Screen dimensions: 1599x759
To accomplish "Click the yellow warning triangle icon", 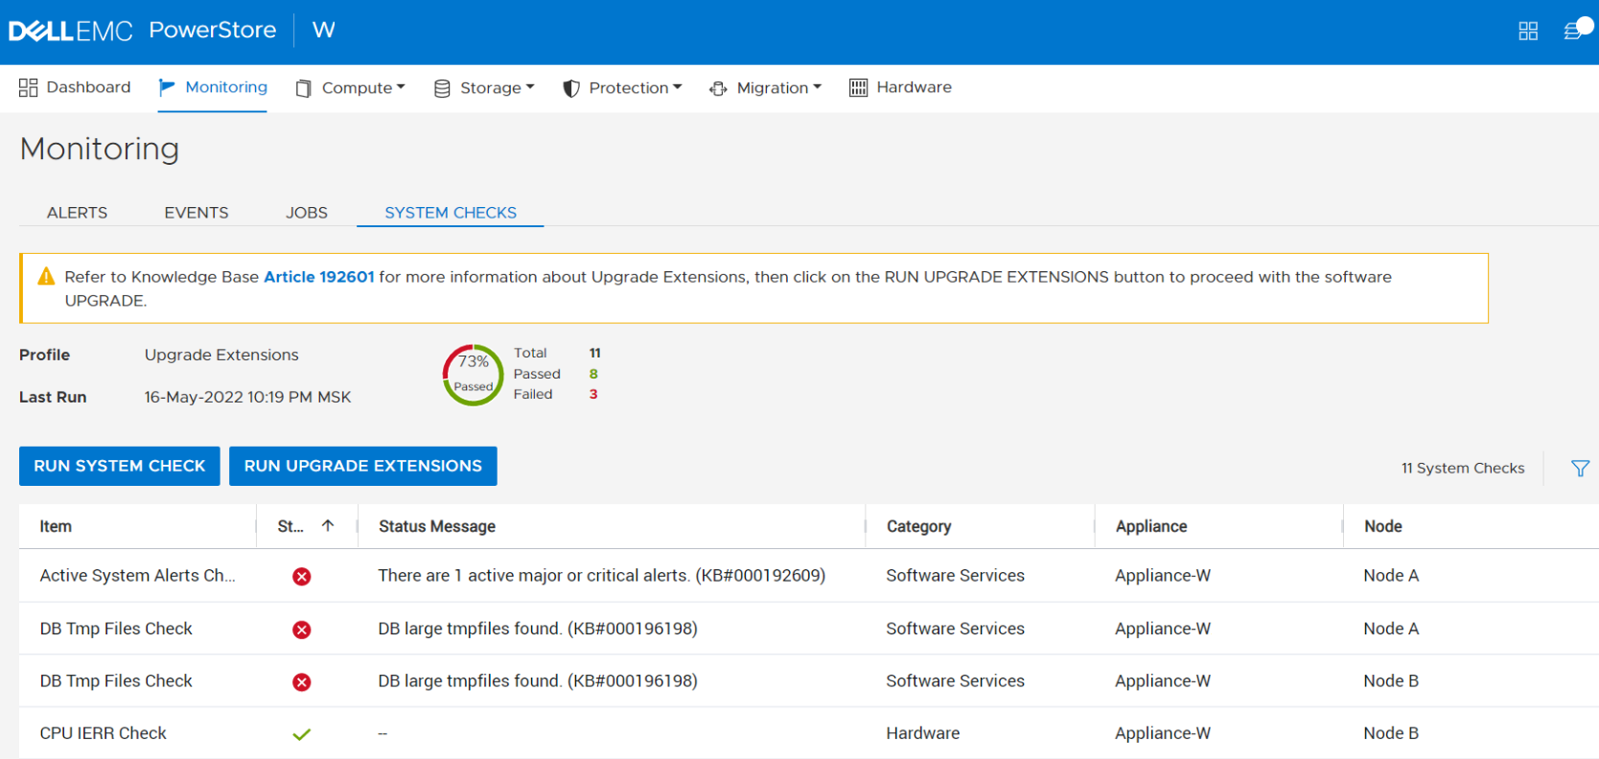I will [x=46, y=277].
